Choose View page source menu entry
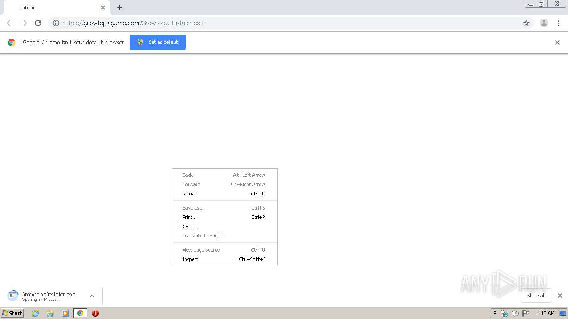The height and width of the screenshot is (319, 568). (225, 250)
